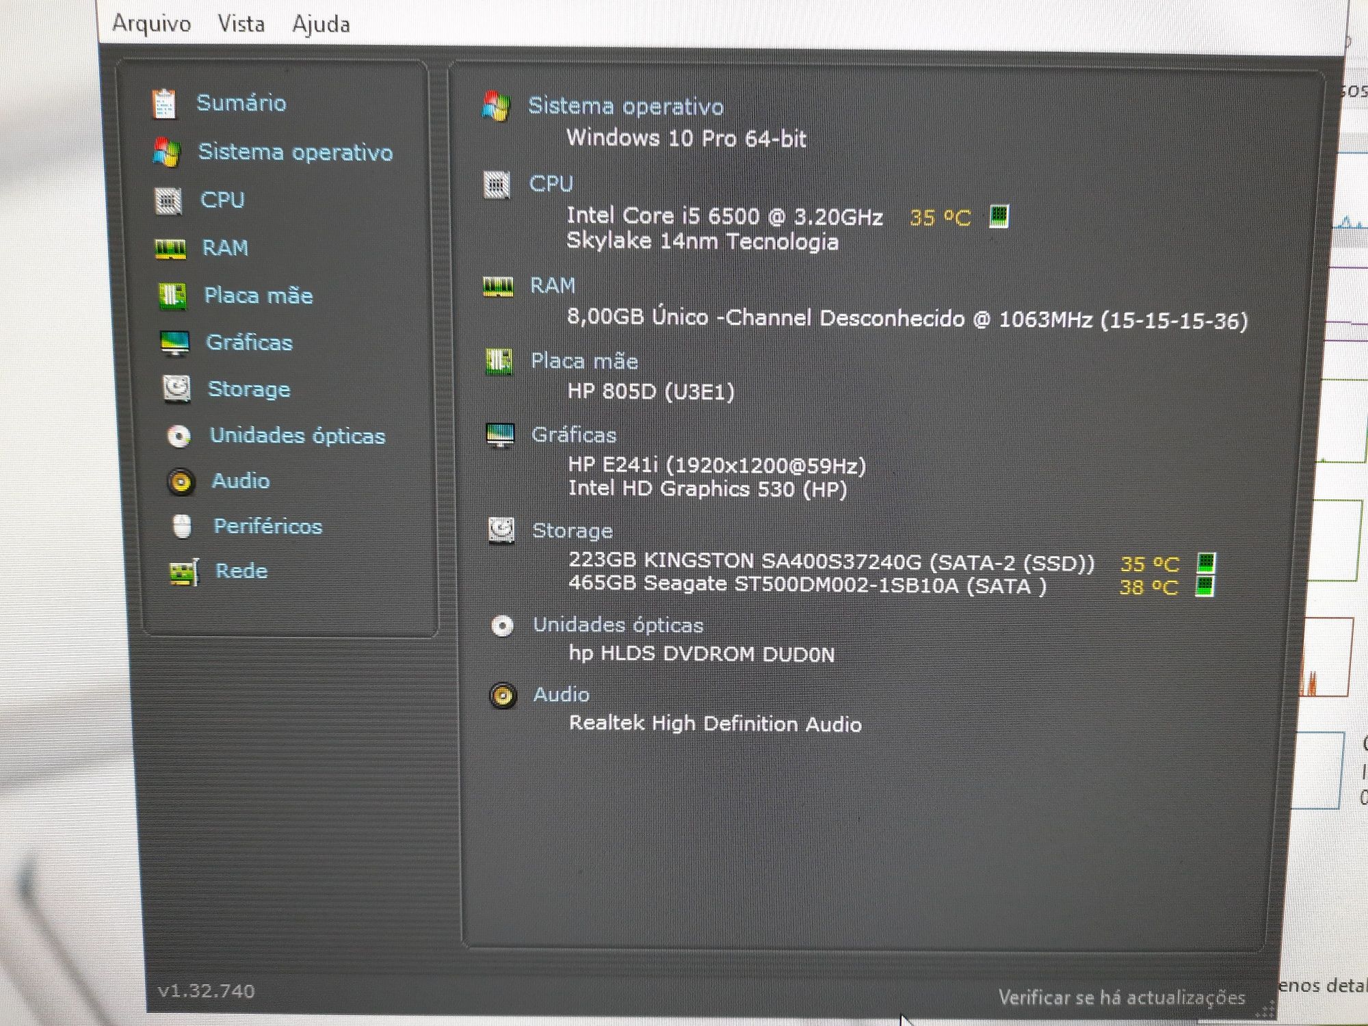The width and height of the screenshot is (1368, 1026).
Task: Open the Ajuda menu
Action: point(321,25)
